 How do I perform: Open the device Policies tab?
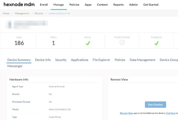120,60
